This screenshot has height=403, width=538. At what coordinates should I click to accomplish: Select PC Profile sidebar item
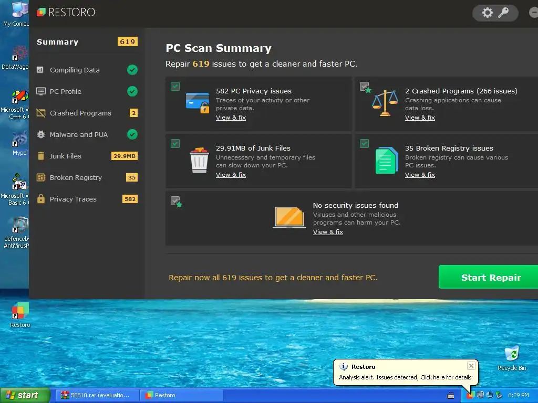87,91
